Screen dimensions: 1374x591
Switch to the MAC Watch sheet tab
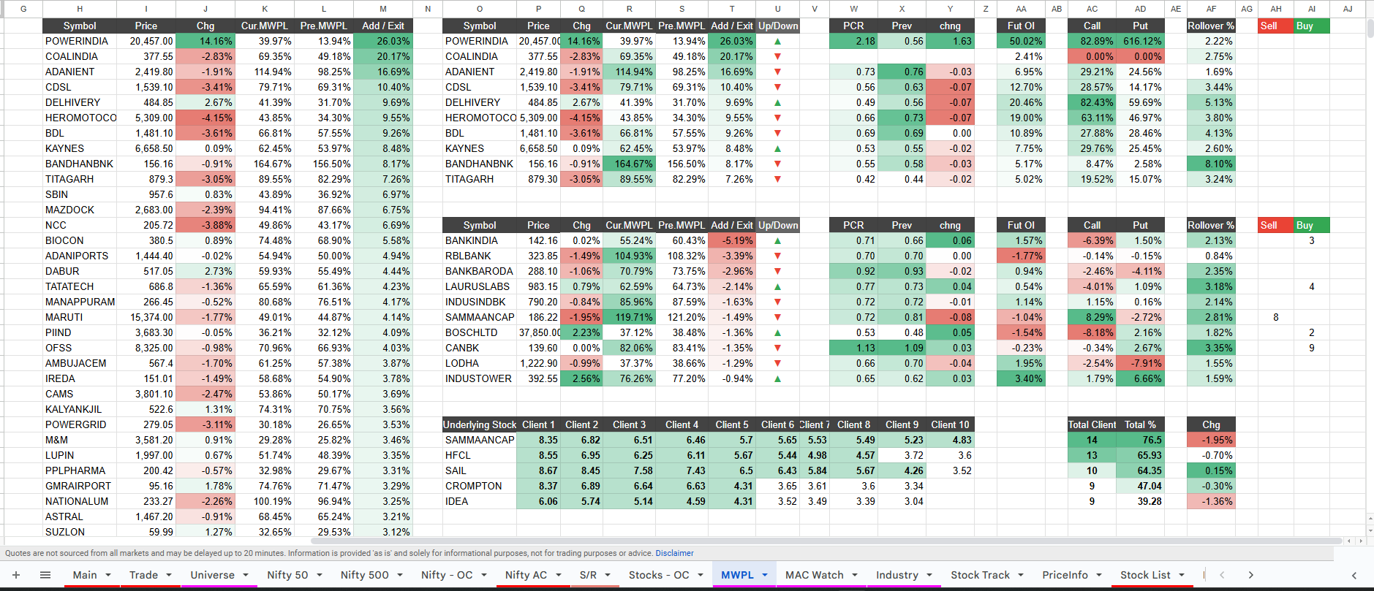814,575
